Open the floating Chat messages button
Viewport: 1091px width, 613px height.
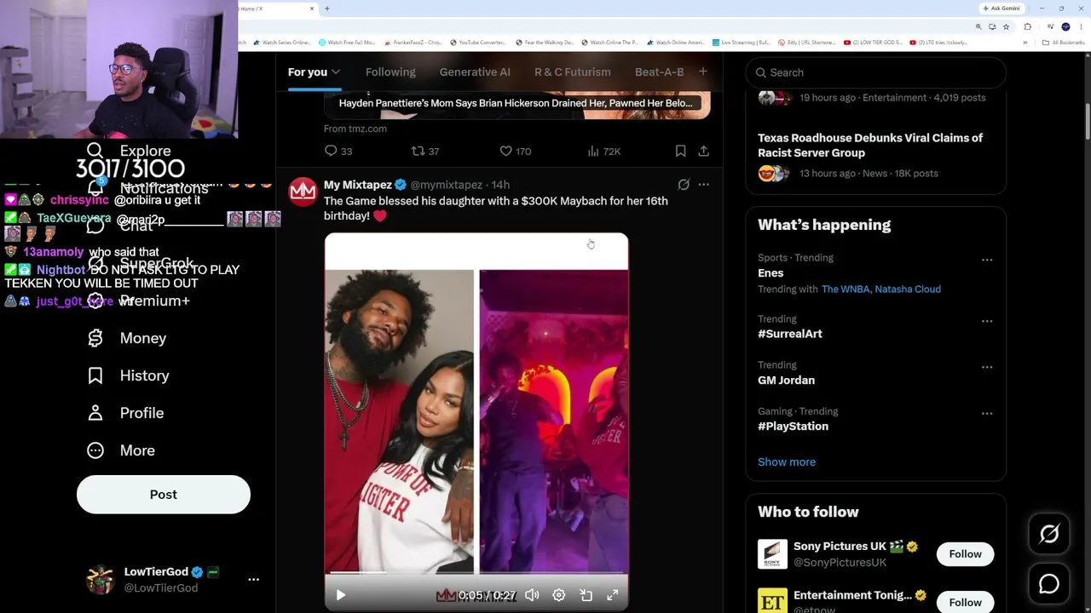pyautogui.click(x=1049, y=584)
